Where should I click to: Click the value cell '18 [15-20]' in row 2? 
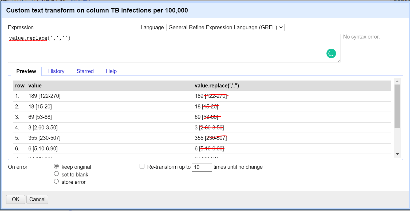tap(40, 107)
